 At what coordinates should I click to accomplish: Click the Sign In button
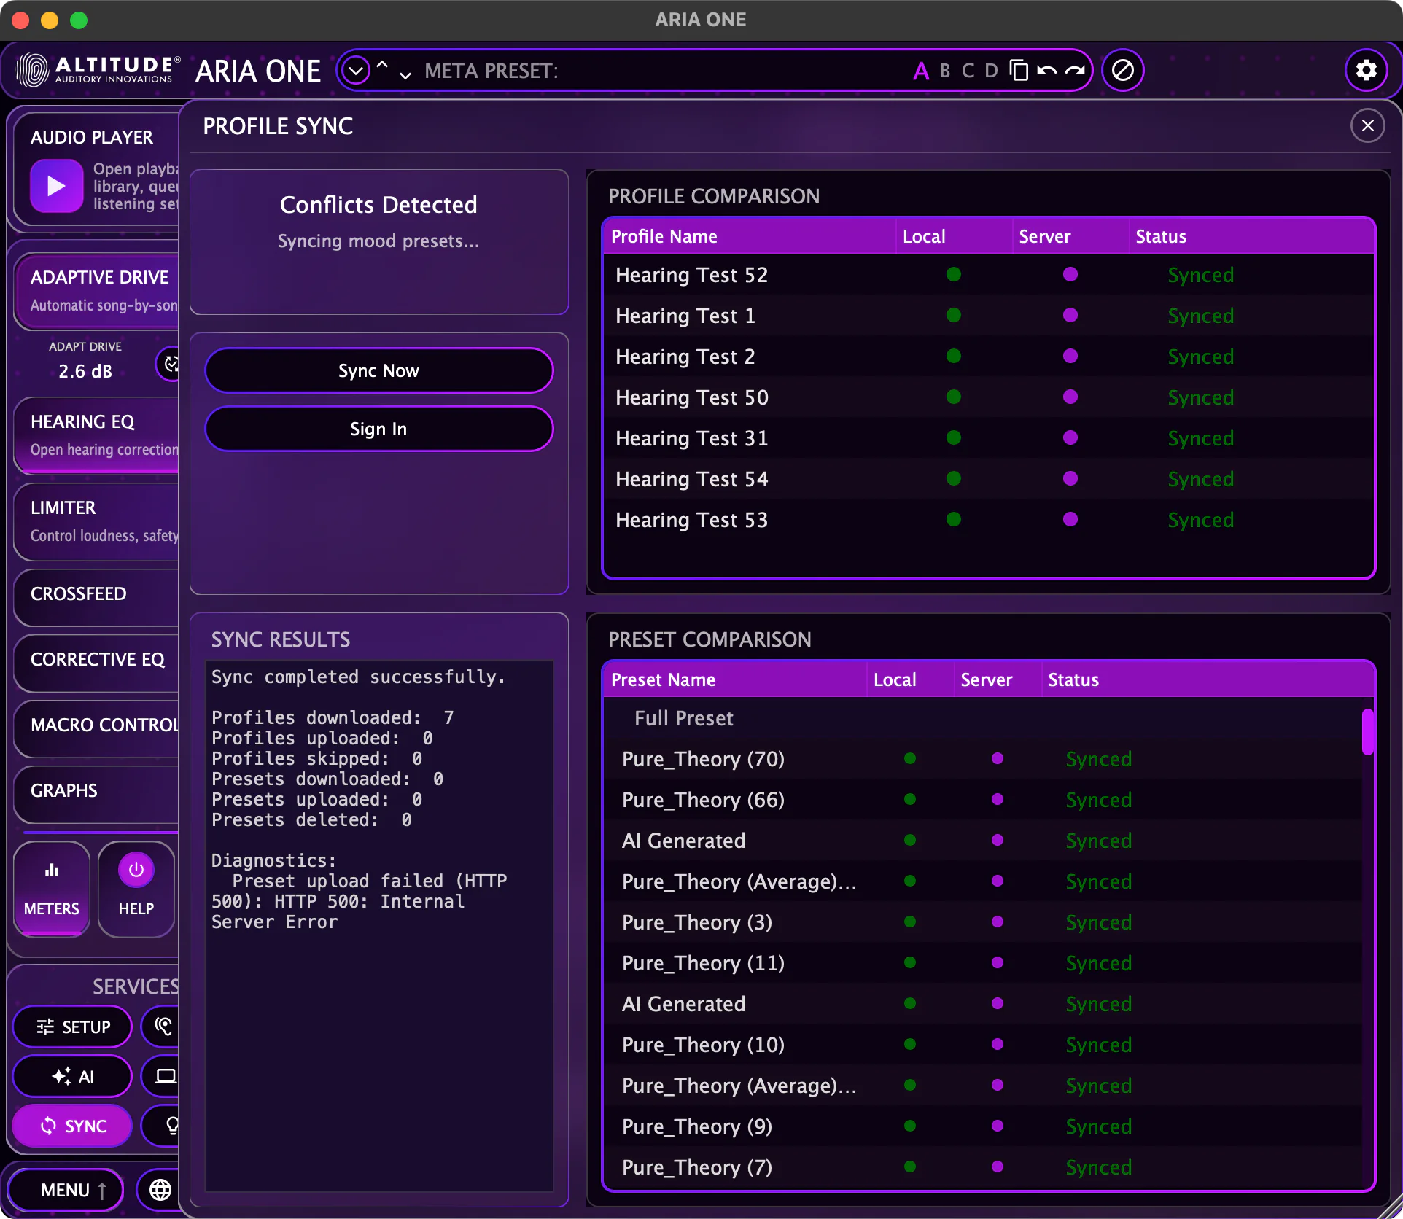point(378,429)
